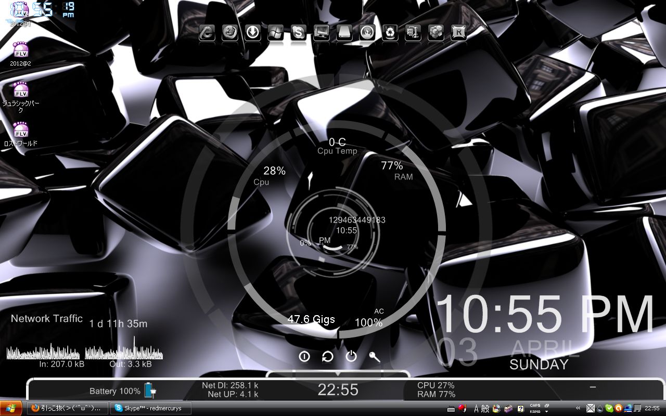Toggle KANA lock in language bar
Image resolution: width=666 pixels, height=416 pixels.
click(534, 411)
